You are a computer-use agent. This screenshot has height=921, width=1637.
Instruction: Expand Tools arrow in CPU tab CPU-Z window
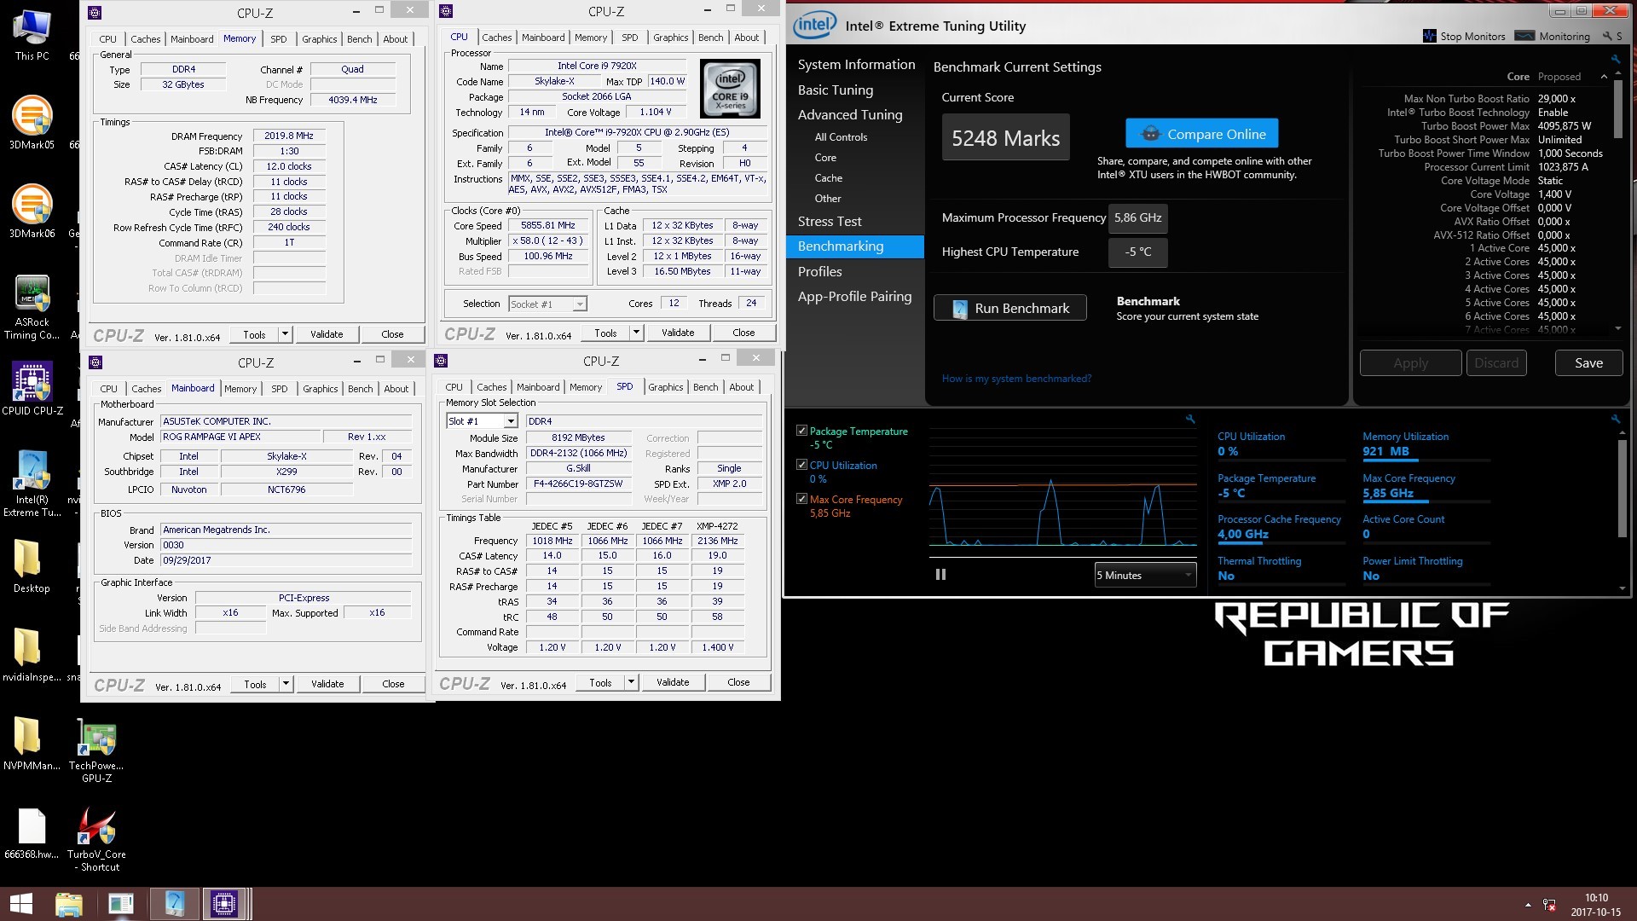[637, 333]
